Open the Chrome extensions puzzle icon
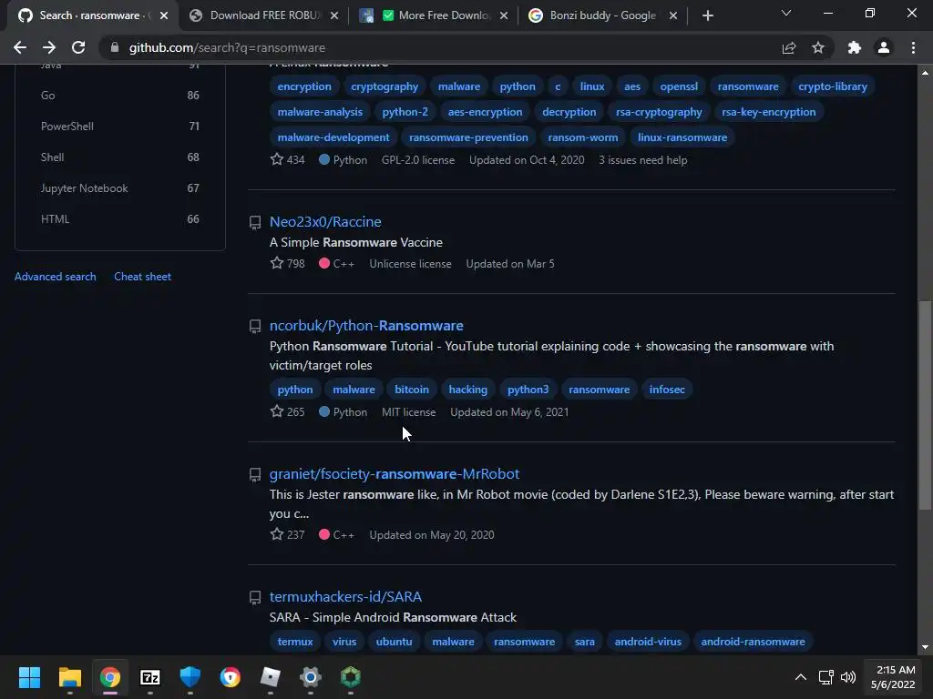 coord(855,47)
